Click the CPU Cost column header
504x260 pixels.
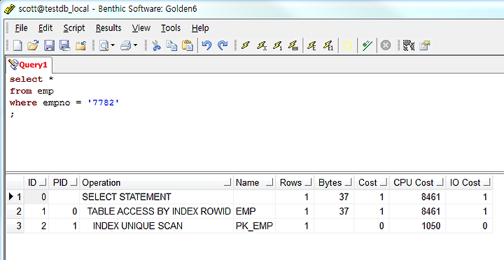[417, 182]
